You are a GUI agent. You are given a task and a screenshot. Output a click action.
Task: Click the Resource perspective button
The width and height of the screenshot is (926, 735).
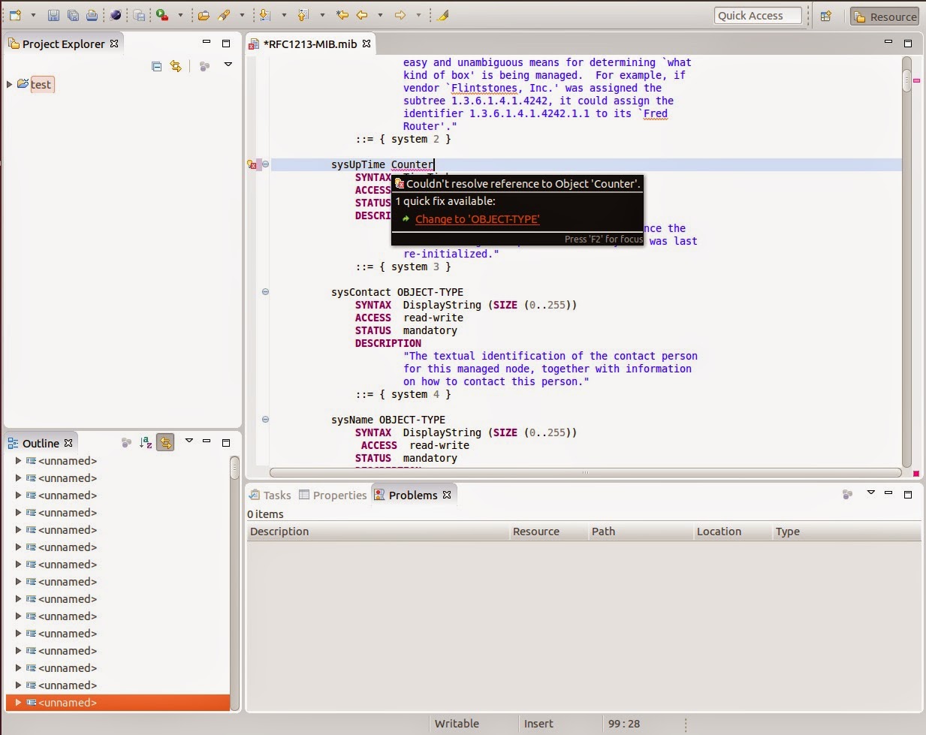(885, 17)
